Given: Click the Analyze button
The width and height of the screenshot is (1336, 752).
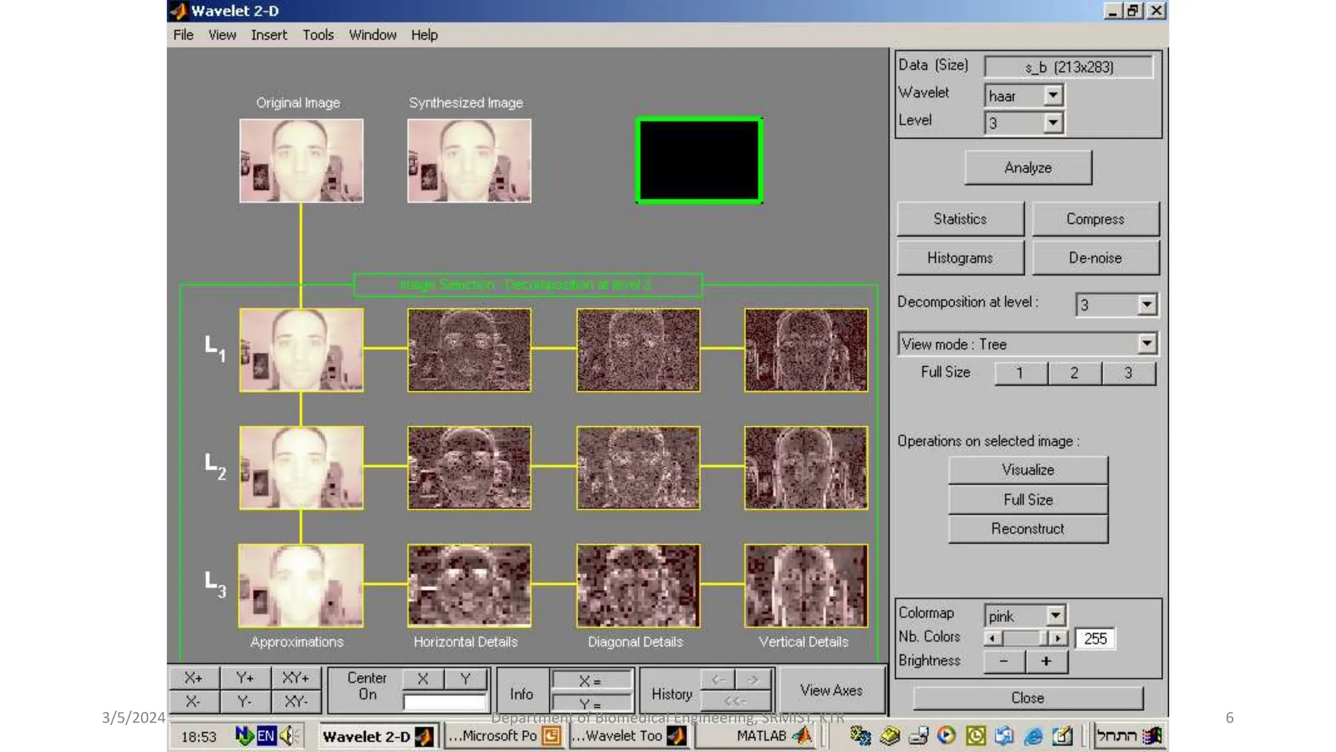Looking at the screenshot, I should pyautogui.click(x=1027, y=168).
